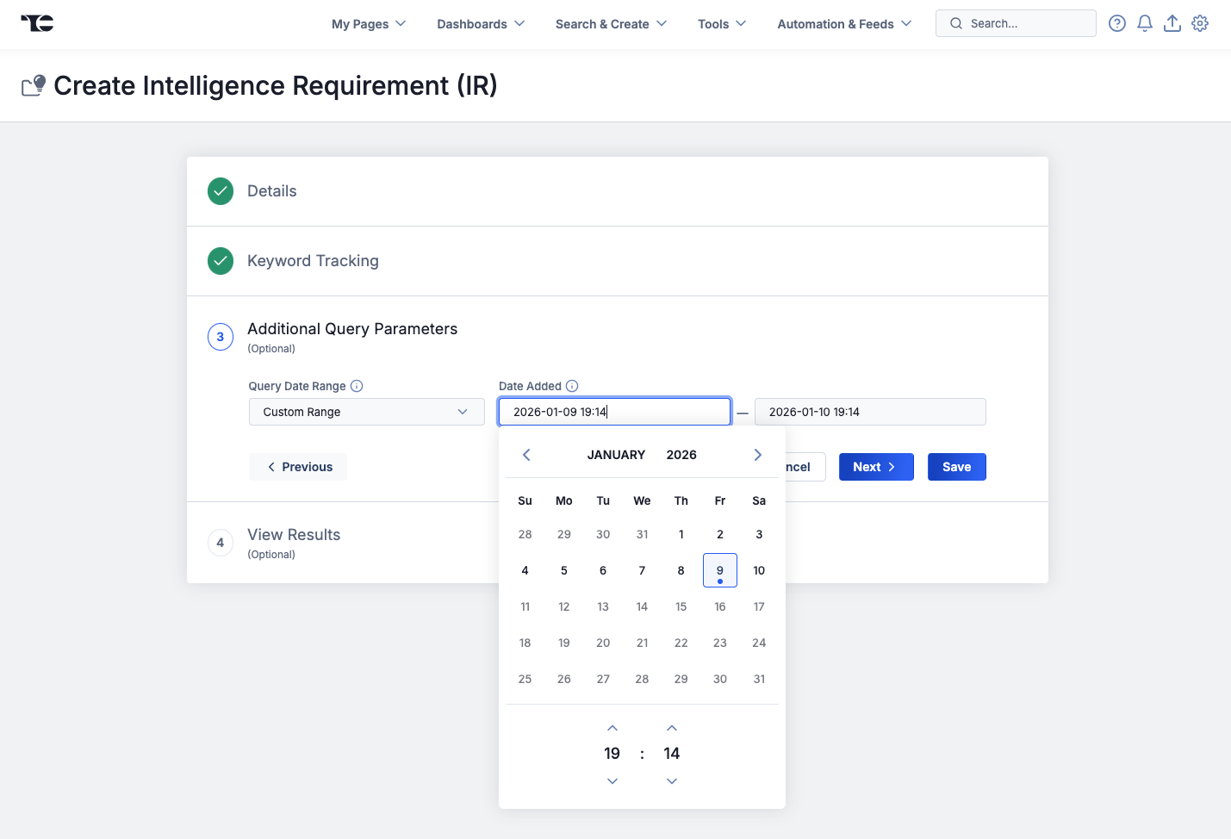
Task: Select January 15 in the calendar
Action: pos(681,606)
